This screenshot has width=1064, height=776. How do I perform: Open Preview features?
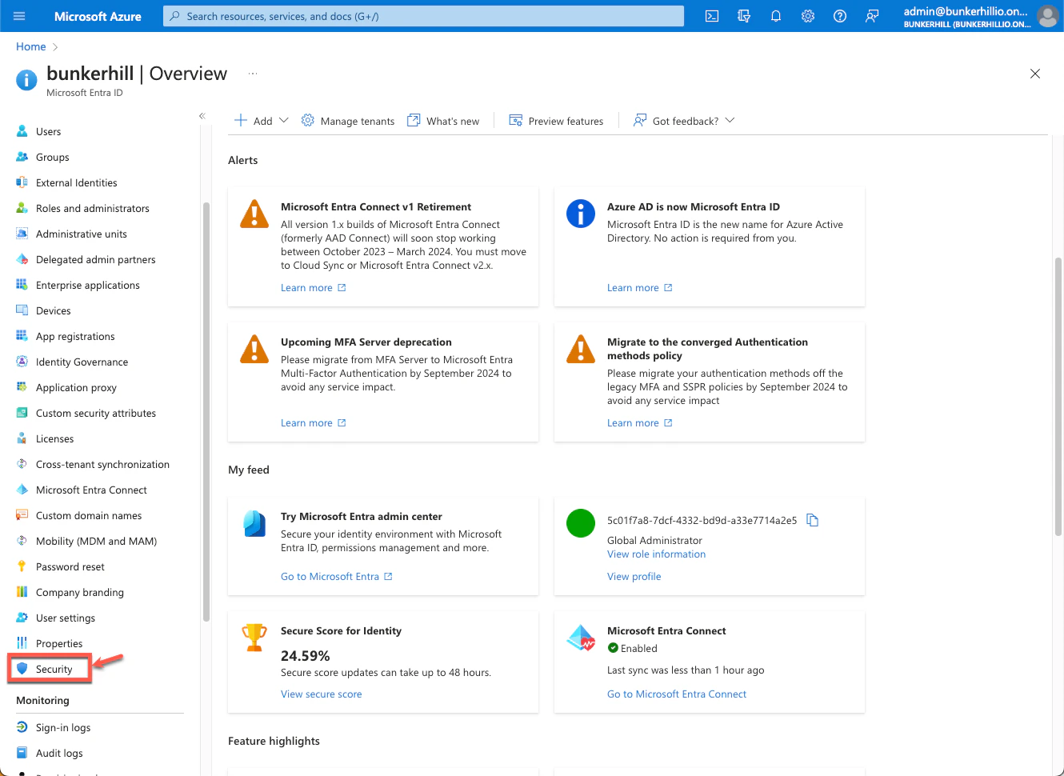[557, 121]
